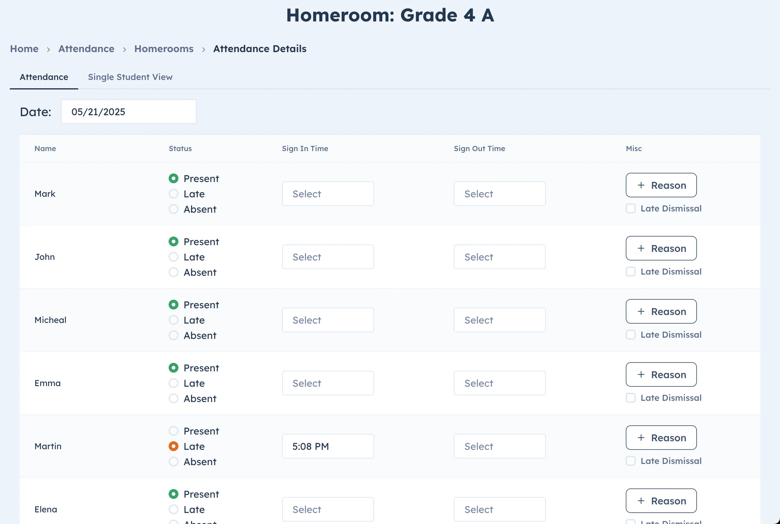Select the Attendance tab

tap(44, 77)
